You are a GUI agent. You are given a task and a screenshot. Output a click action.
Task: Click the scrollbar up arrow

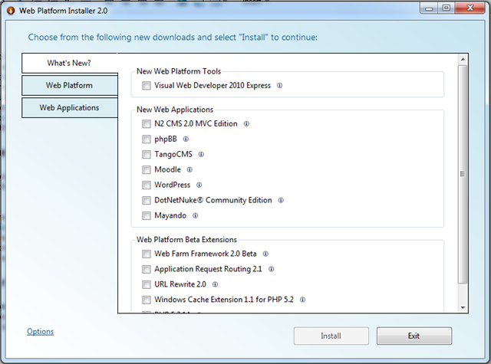coord(463,59)
